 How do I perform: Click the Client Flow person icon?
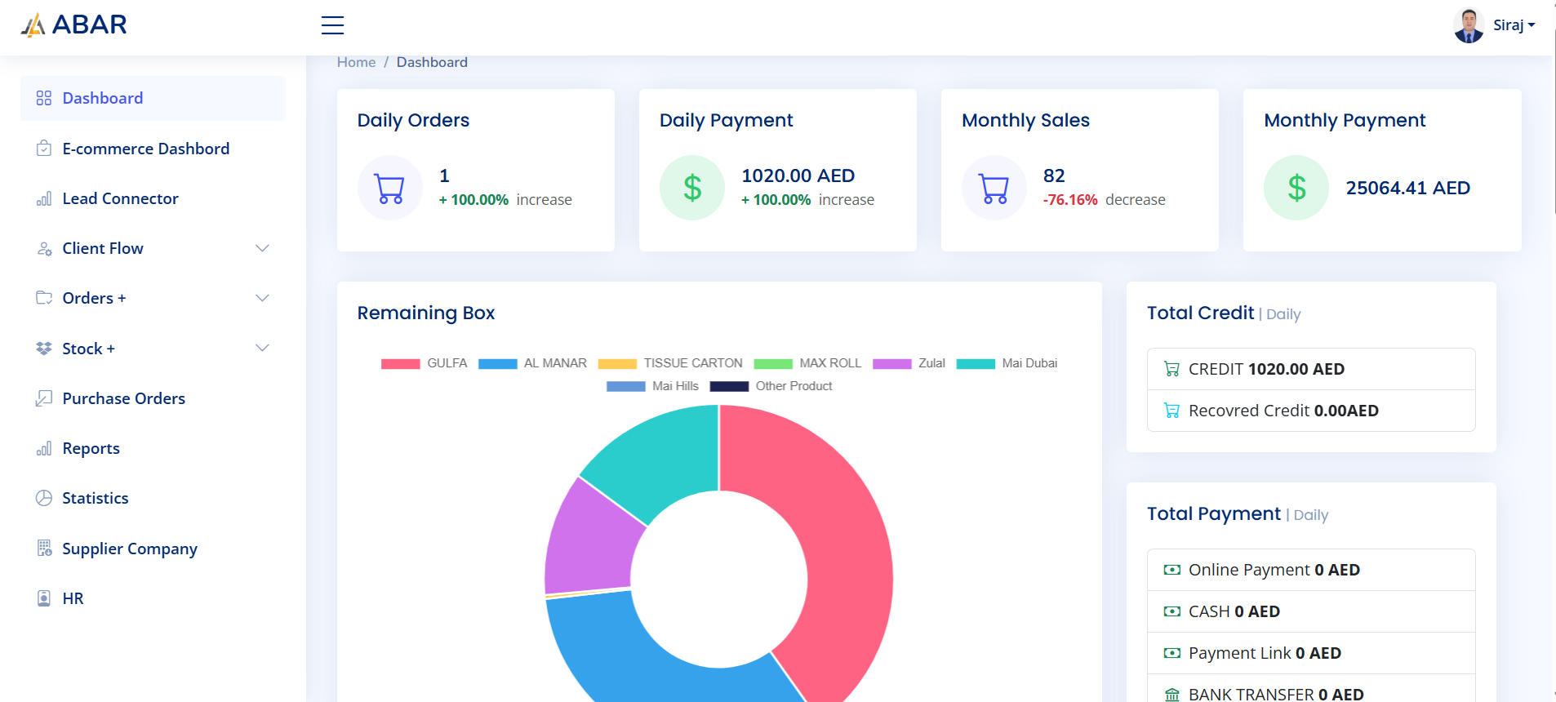[44, 248]
